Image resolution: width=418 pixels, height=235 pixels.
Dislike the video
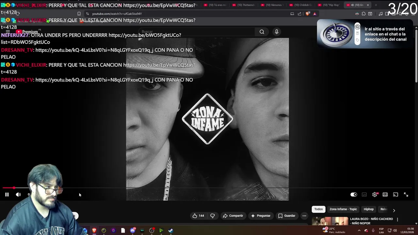[x=213, y=216]
